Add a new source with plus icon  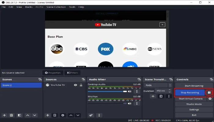(47, 115)
